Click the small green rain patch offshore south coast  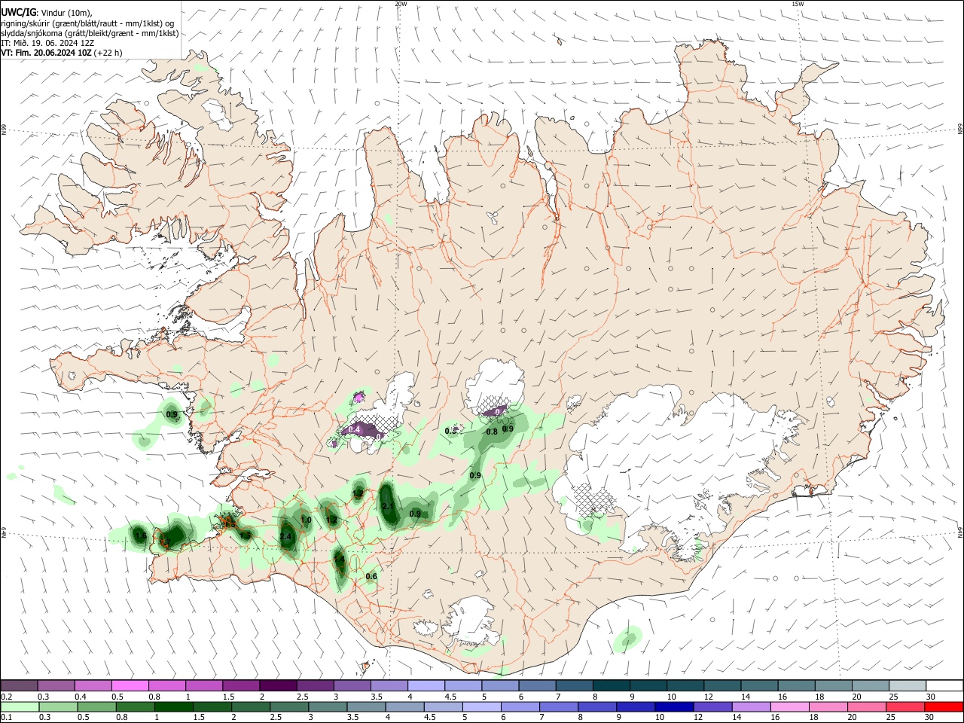627,639
